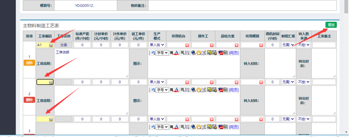Click undo icon in row 1 editor

153,53
